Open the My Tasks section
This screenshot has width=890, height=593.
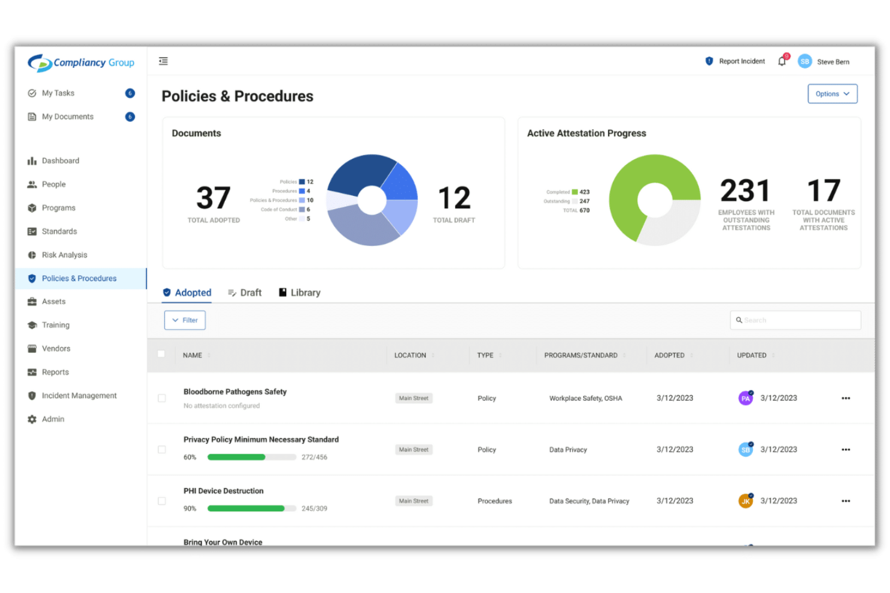58,93
